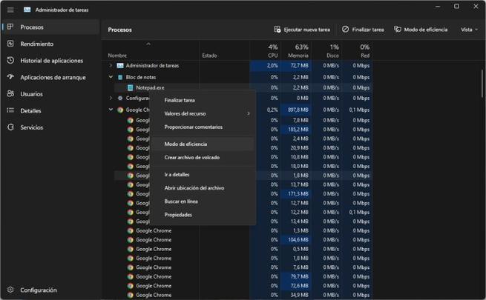Click the Configuración process gear icon
Image resolution: width=486 pixels, height=300 pixels.
point(120,98)
